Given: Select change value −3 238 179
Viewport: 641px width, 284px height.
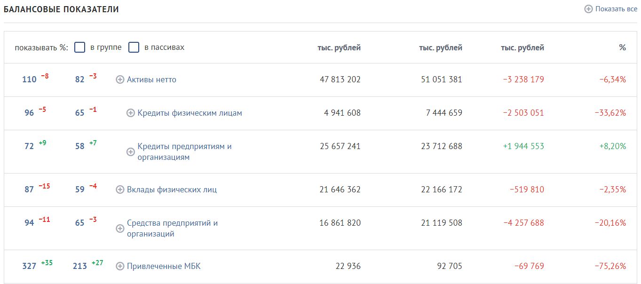Looking at the screenshot, I should tap(523, 79).
